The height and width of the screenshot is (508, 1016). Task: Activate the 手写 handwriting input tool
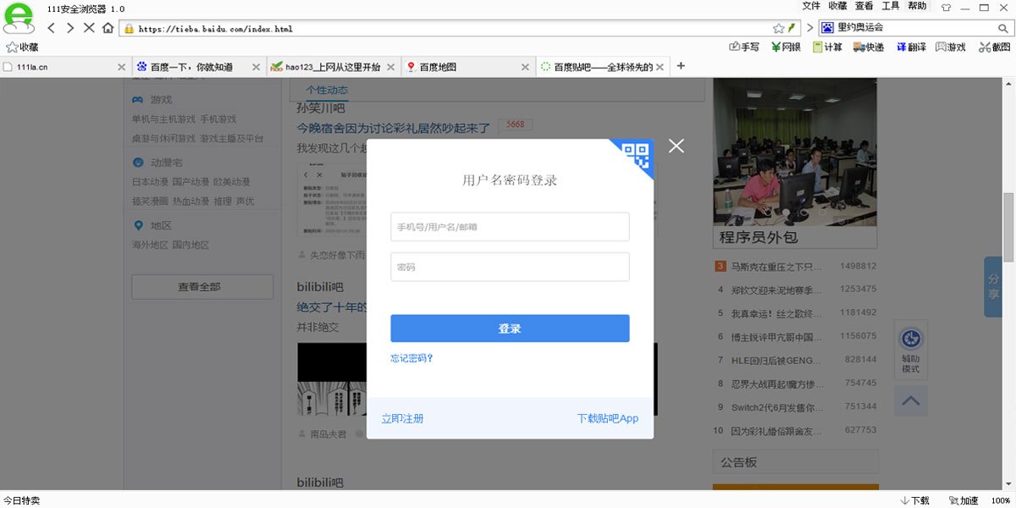coord(743,47)
